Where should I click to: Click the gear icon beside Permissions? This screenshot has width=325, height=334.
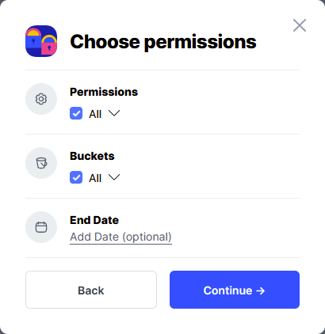pyautogui.click(x=41, y=99)
